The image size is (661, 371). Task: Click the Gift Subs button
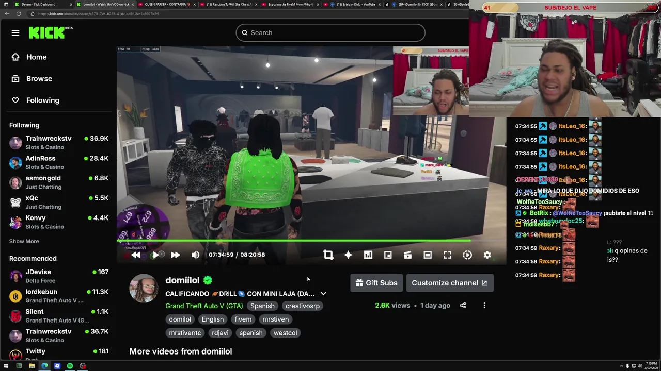376,283
